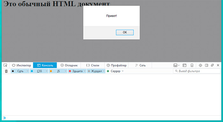The height and width of the screenshot is (122, 223).
Task: Expand the Сервер filter dropdown arrow
Action: pos(123,71)
